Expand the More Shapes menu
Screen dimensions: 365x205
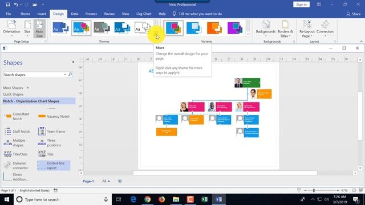[x=15, y=88]
